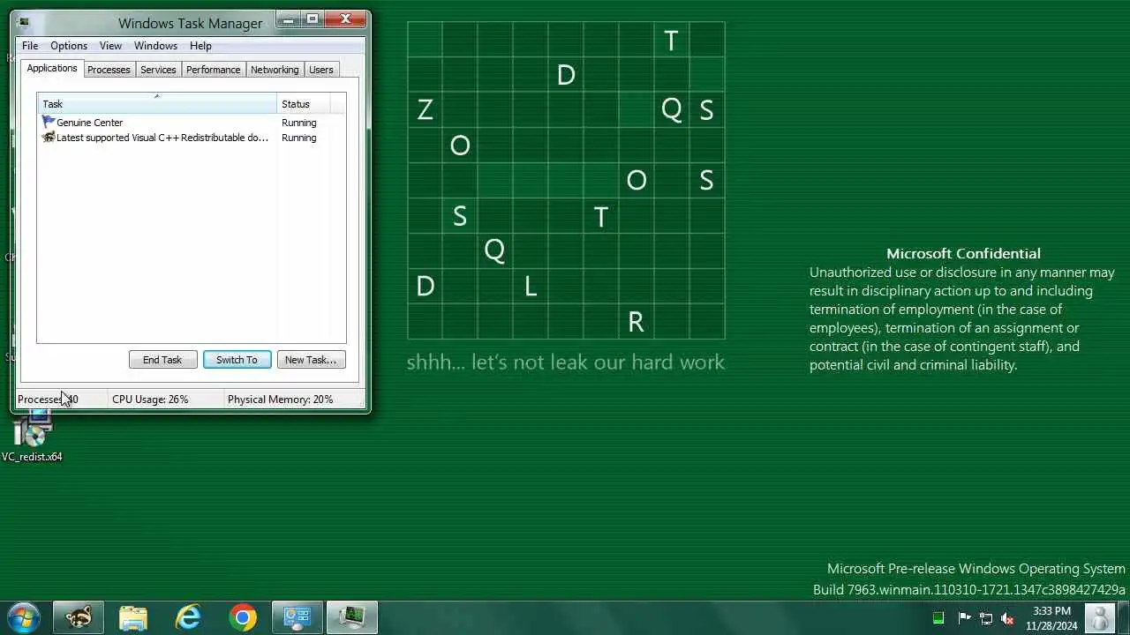Click the Windows Task Manager title bar

[190, 23]
